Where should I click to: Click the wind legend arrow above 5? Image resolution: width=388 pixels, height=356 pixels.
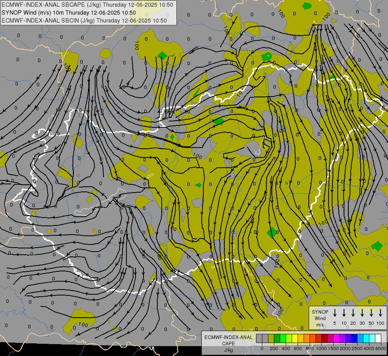[334, 313]
